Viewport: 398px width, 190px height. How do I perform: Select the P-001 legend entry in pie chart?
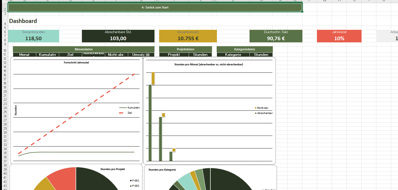click(135, 181)
